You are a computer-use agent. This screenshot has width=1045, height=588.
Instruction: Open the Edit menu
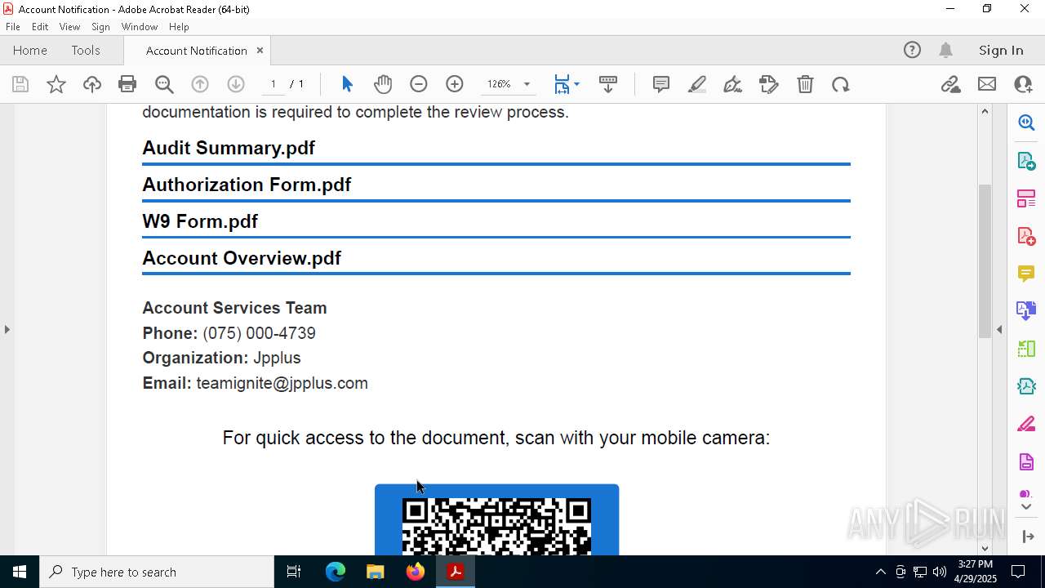click(40, 26)
